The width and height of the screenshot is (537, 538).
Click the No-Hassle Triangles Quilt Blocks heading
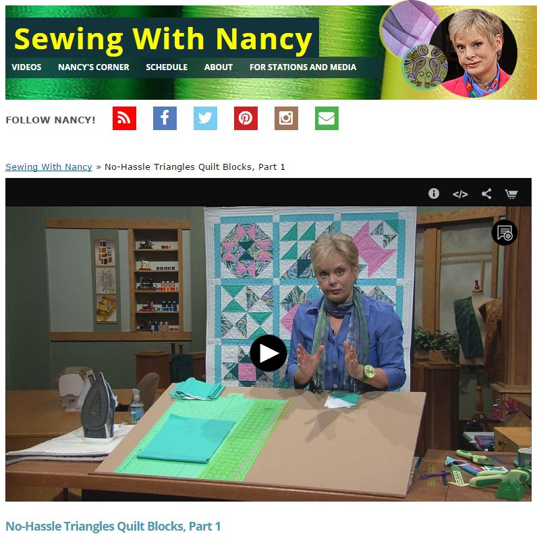coord(113,527)
